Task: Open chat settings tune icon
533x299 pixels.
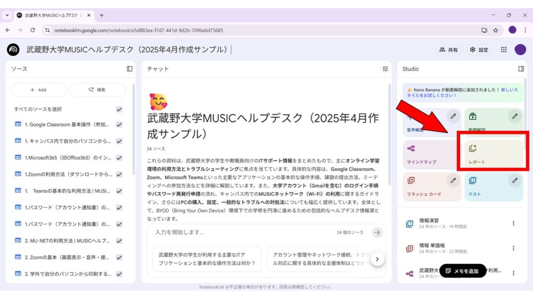Action: (x=385, y=69)
